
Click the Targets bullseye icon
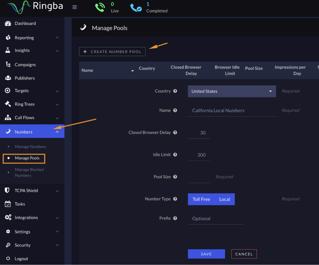point(7,91)
